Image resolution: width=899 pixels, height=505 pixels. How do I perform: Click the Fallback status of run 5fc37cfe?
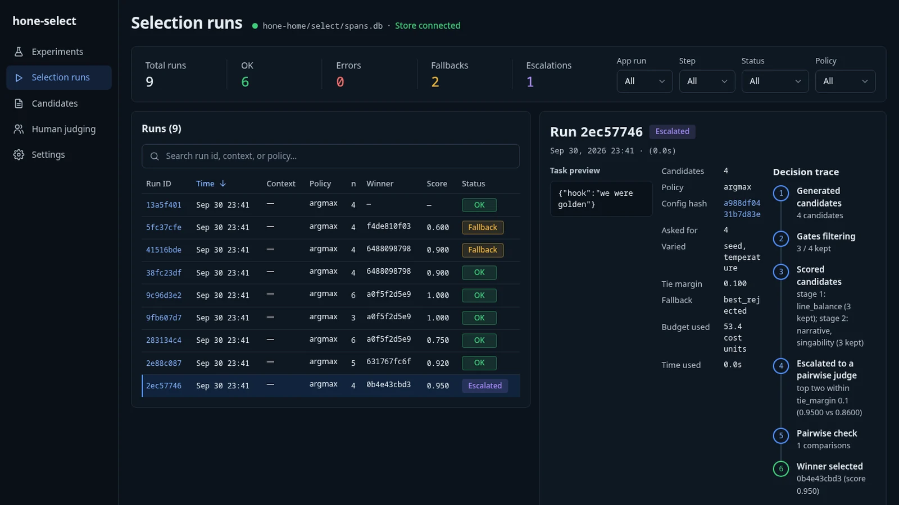click(483, 228)
